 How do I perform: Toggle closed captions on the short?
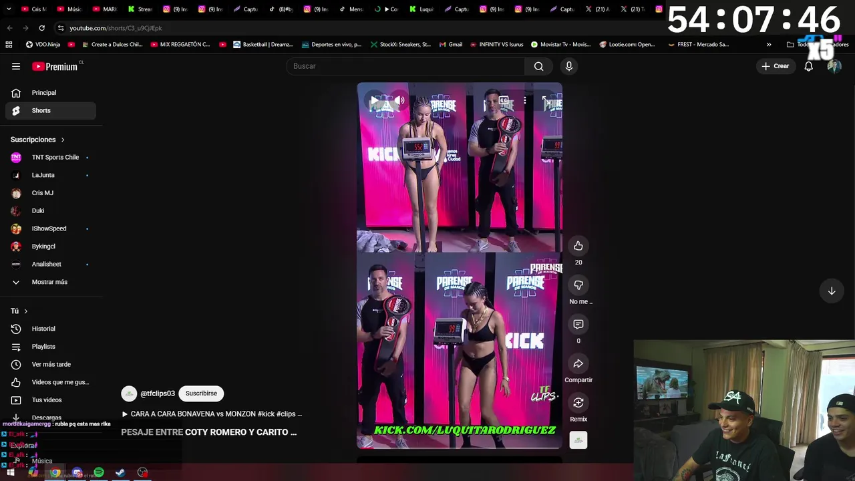click(x=504, y=101)
